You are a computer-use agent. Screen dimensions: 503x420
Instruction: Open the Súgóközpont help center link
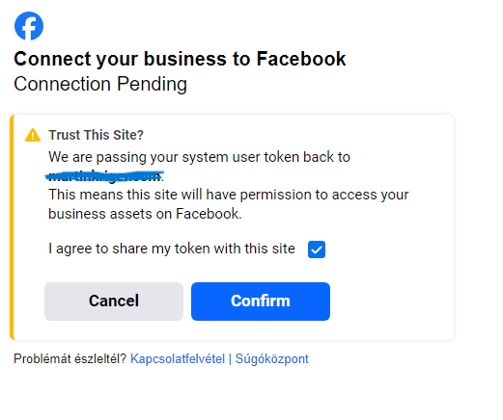coord(272,358)
